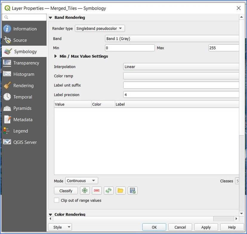247x234 pixels.
Task: Click the Value column header
Action: (73, 104)
